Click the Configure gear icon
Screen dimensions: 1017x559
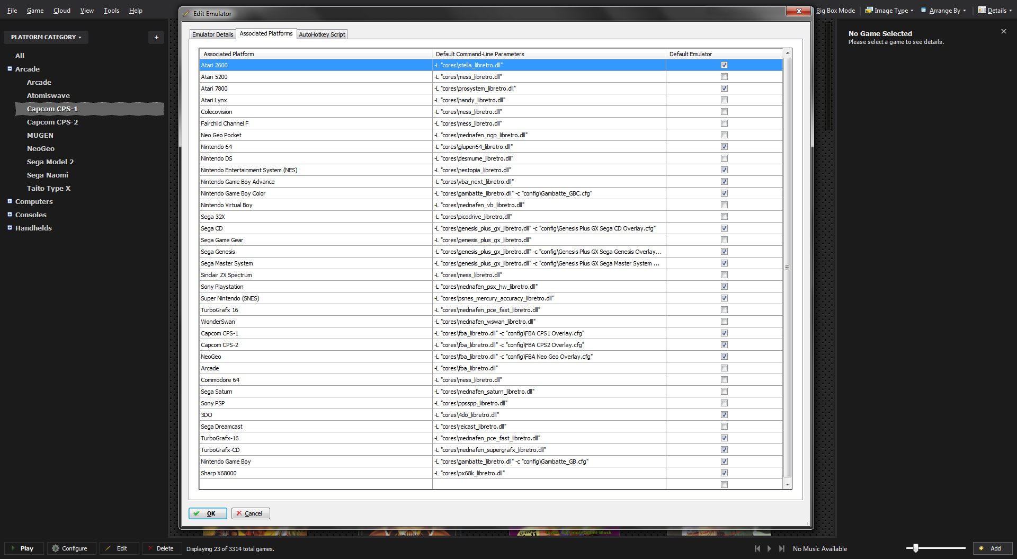pos(55,548)
